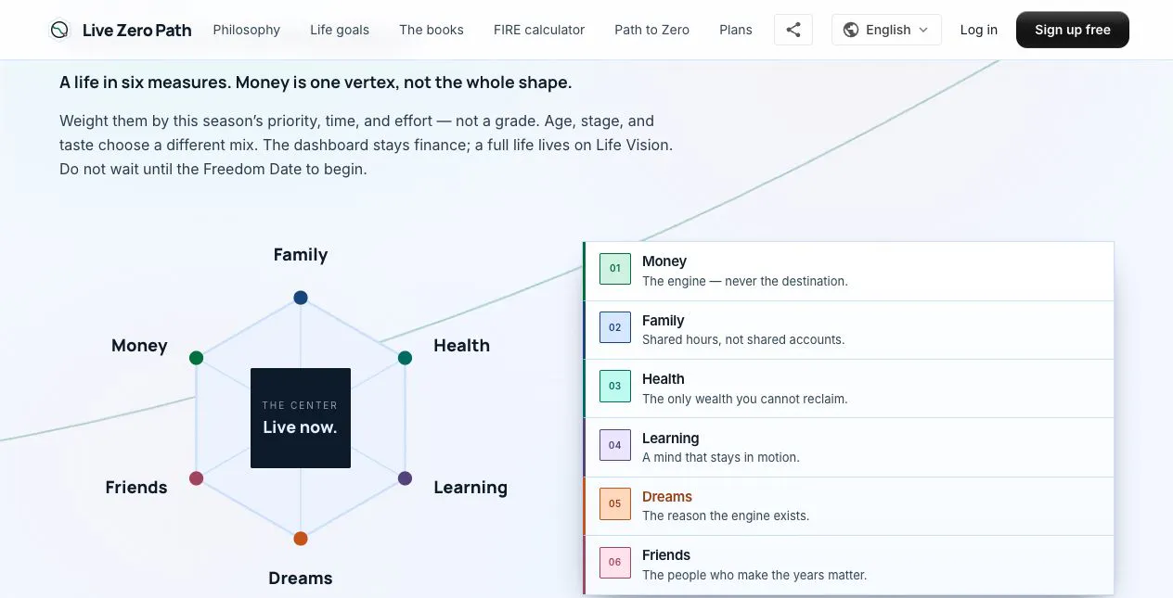Select the 04 Learning number badge

[615, 445]
